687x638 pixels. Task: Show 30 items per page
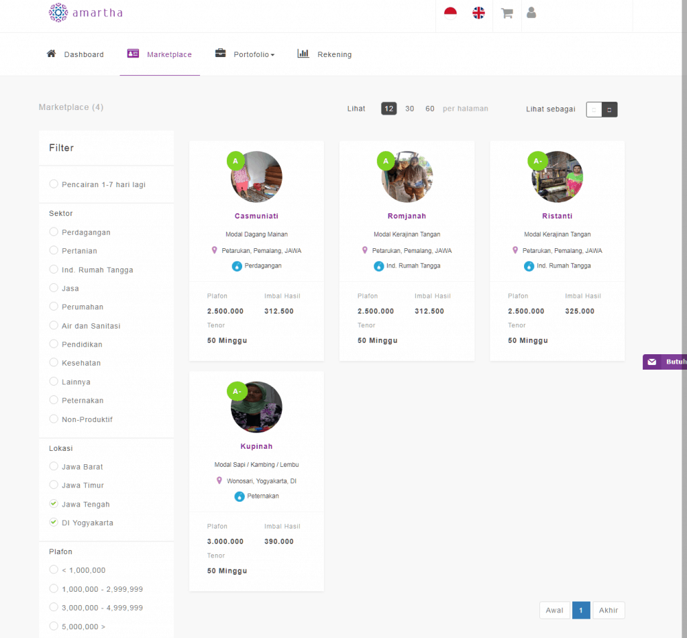tap(409, 109)
